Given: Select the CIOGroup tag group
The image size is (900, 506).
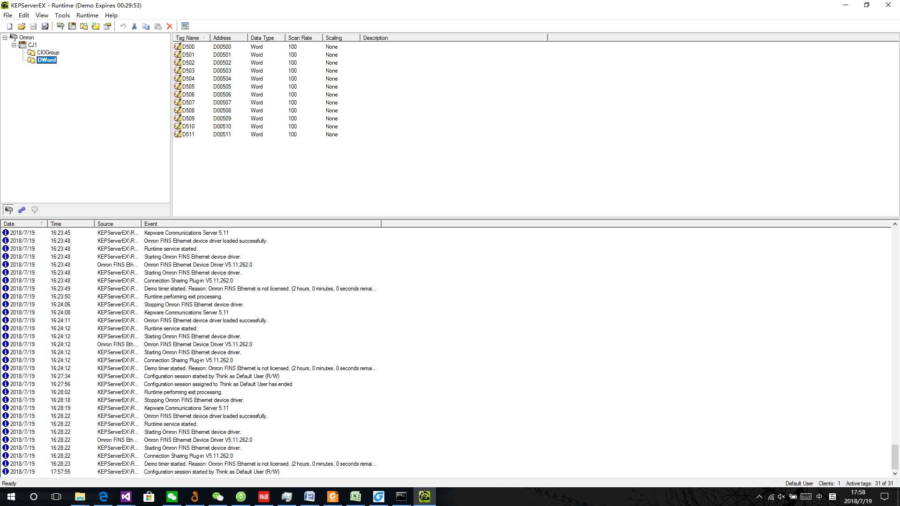Looking at the screenshot, I should click(48, 52).
